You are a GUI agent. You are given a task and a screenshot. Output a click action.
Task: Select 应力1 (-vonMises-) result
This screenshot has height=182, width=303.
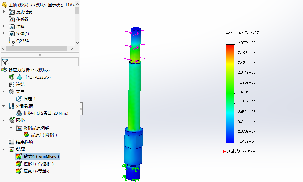[41, 156]
